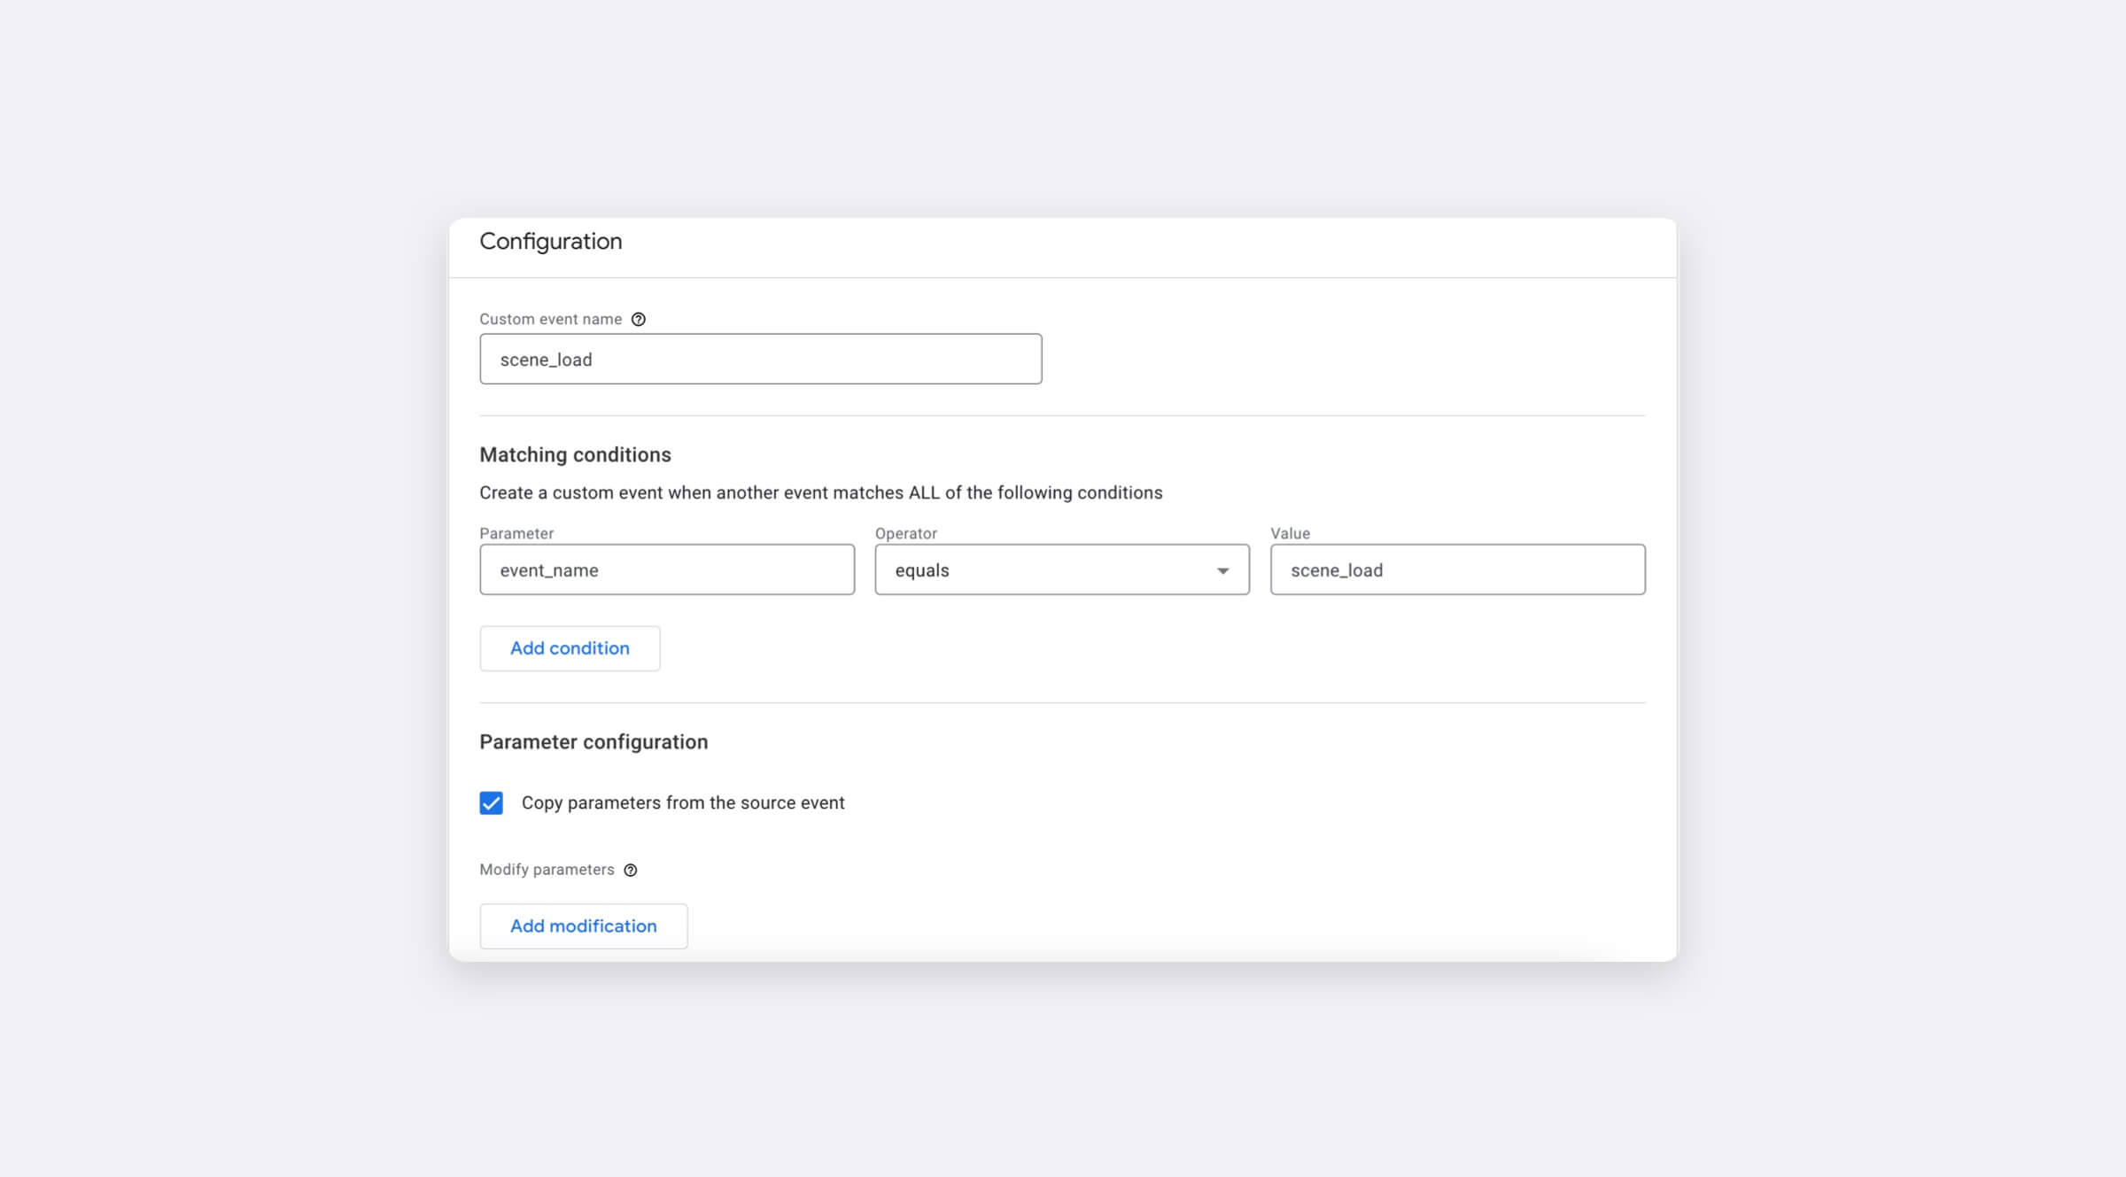Click the Value field label
The width and height of the screenshot is (2126, 1177).
click(x=1290, y=533)
